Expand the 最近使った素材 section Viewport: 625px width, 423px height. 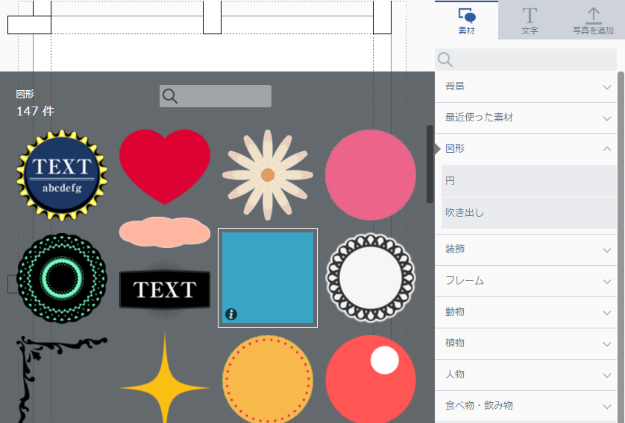(x=528, y=118)
